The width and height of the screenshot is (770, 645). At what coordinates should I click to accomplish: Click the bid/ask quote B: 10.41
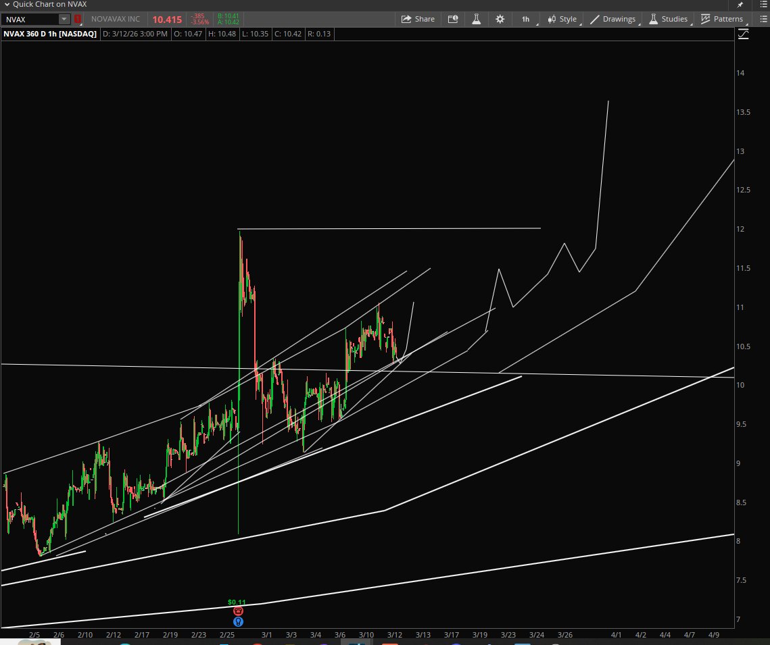click(x=228, y=16)
